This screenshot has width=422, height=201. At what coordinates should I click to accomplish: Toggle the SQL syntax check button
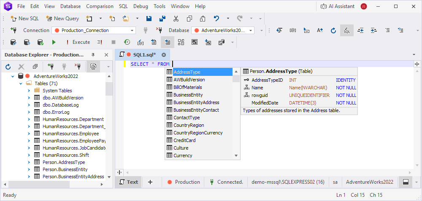[x=346, y=30]
